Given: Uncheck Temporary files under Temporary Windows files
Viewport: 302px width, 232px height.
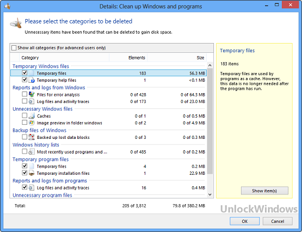Looking at the screenshot, I should (24, 73).
